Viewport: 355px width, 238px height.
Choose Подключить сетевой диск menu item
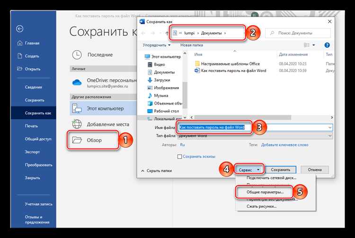(271, 178)
